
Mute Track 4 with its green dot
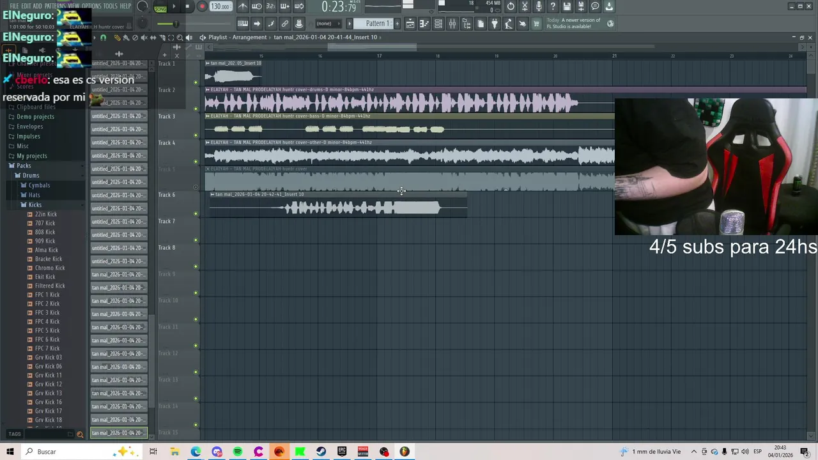[x=196, y=162]
